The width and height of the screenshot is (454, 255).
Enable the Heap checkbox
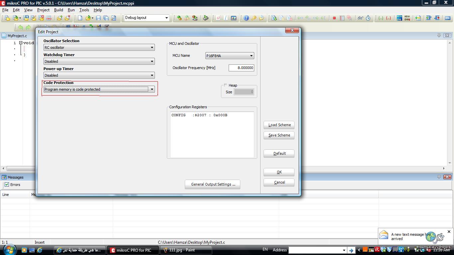point(225,85)
